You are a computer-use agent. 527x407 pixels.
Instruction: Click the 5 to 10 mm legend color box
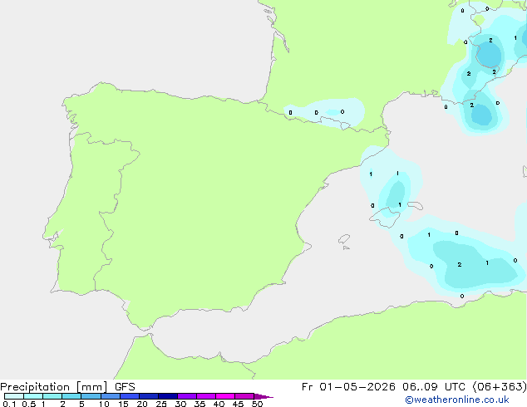click(x=91, y=396)
